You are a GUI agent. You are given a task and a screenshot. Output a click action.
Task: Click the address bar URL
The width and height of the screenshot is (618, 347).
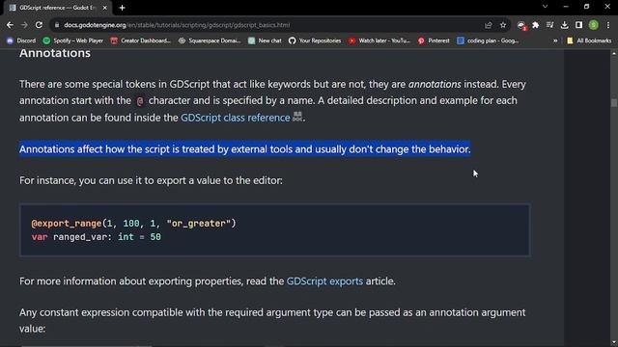(177, 25)
